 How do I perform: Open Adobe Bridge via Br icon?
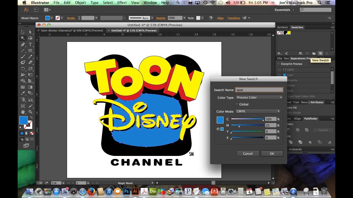(x=36, y=10)
